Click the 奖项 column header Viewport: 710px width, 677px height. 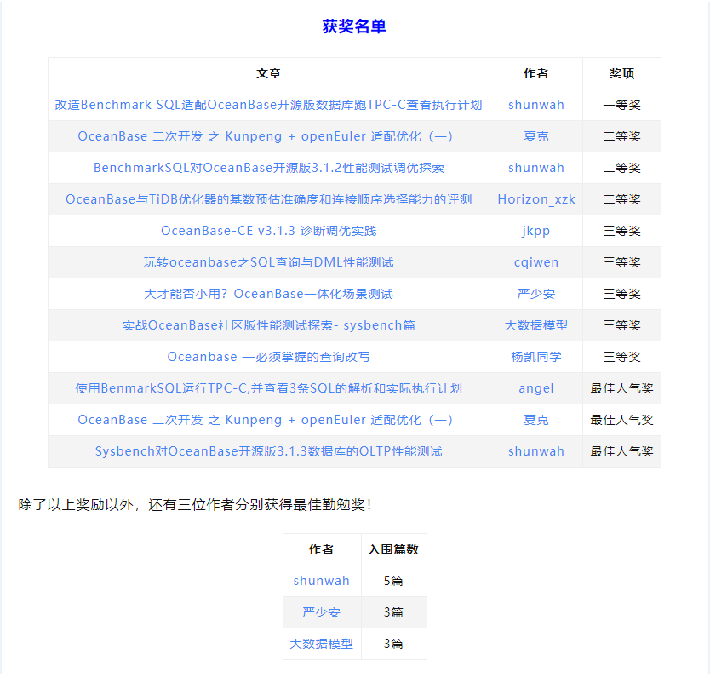tap(621, 73)
